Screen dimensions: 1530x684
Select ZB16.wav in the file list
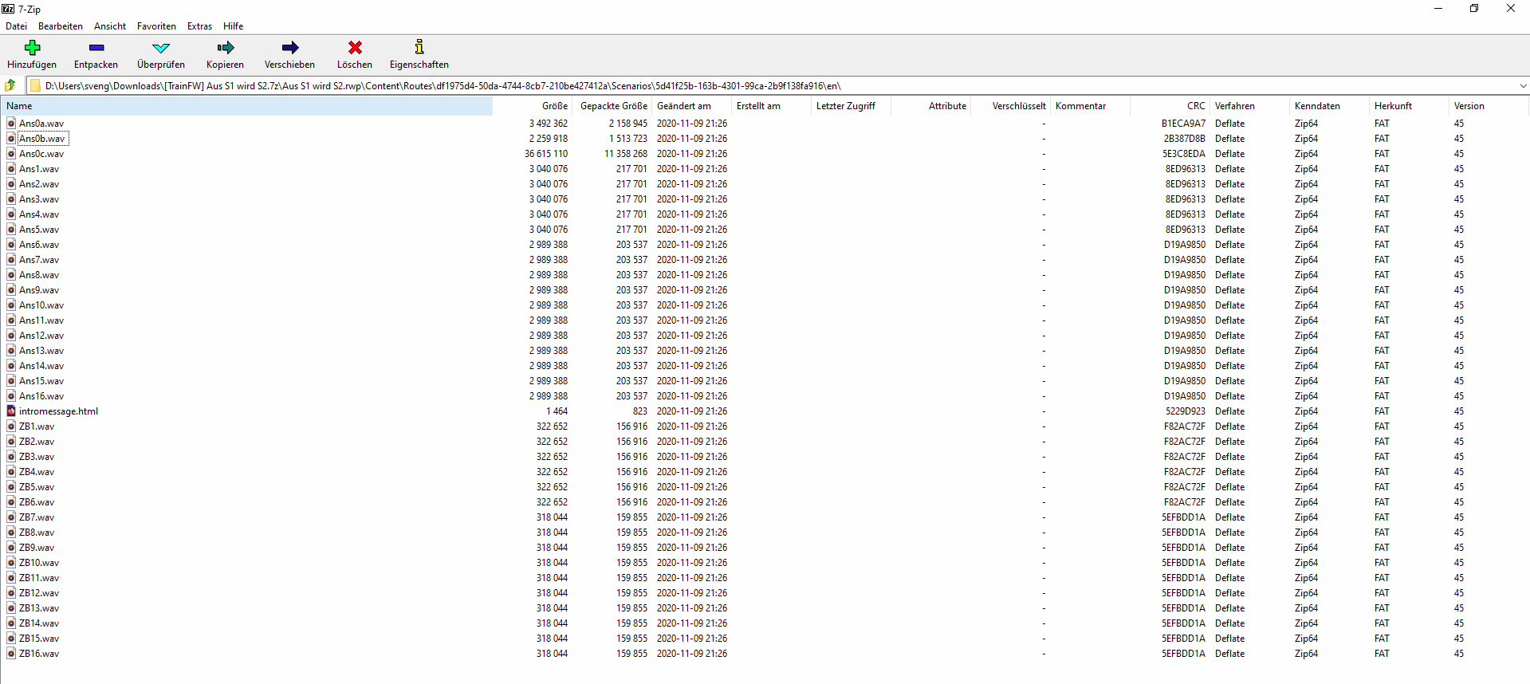[39, 654]
